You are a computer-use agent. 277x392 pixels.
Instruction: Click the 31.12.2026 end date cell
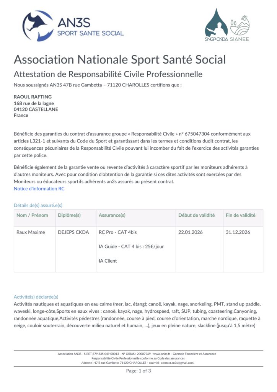point(238,232)
